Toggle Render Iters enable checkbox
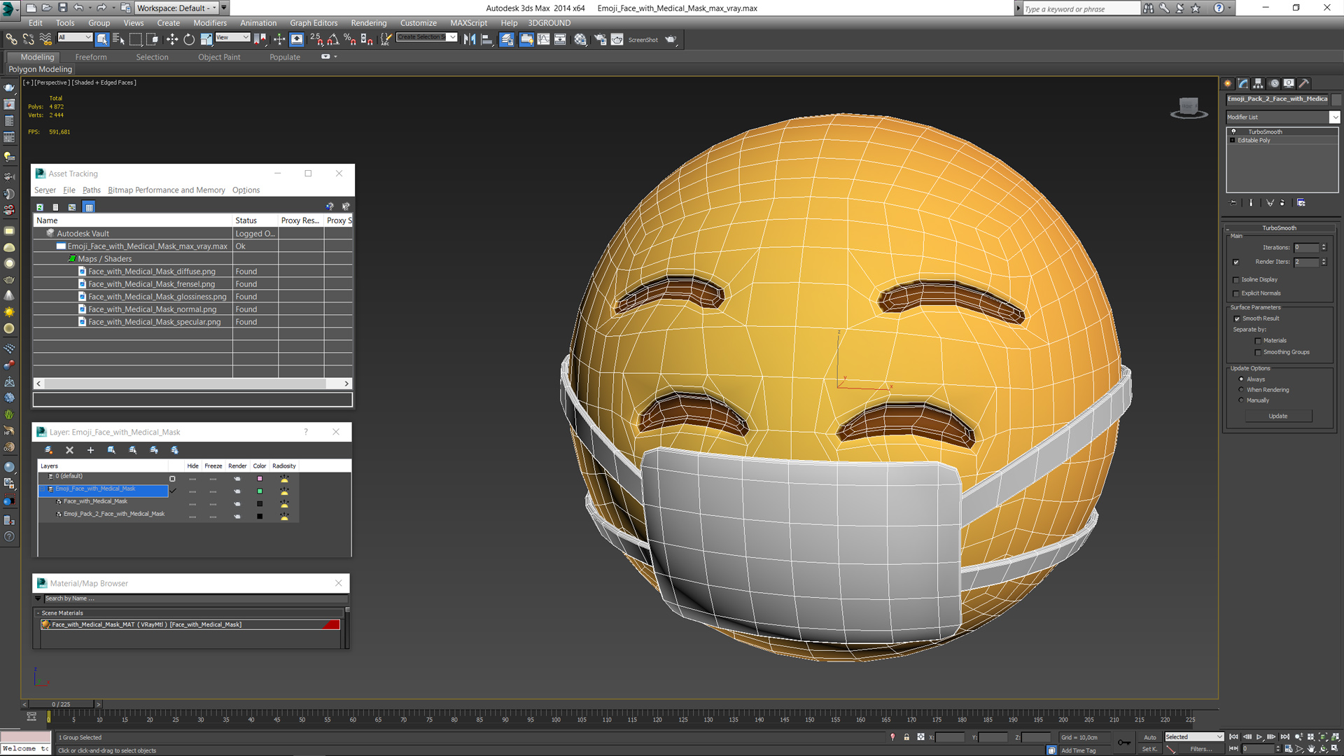Screen dimensions: 1344x756 1236,262
